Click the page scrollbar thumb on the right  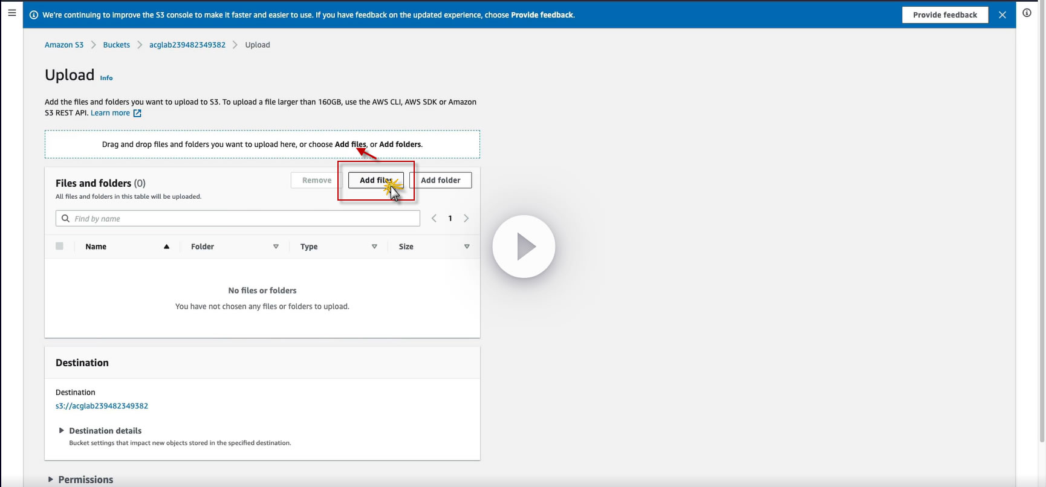(x=1042, y=222)
